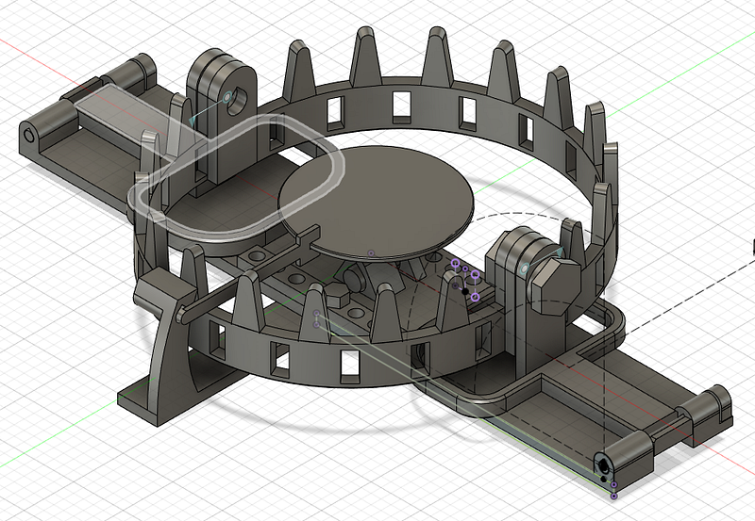Click the small hex nut beneath the center plate

pyautogui.click(x=337, y=297)
